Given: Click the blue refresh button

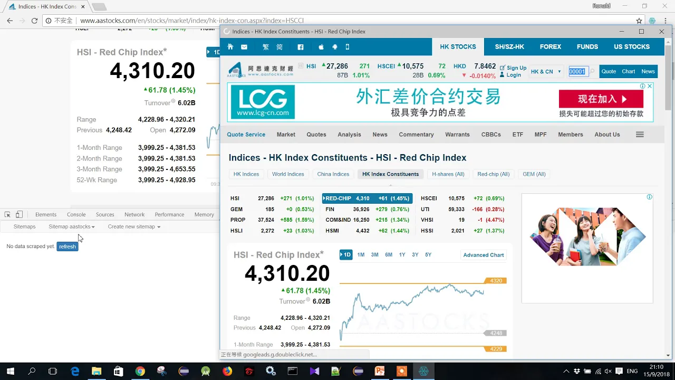Looking at the screenshot, I should pyautogui.click(x=67, y=246).
